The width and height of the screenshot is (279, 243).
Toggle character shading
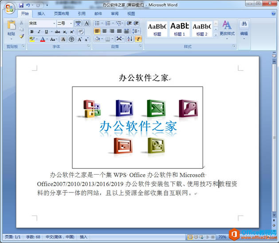point(63,39)
